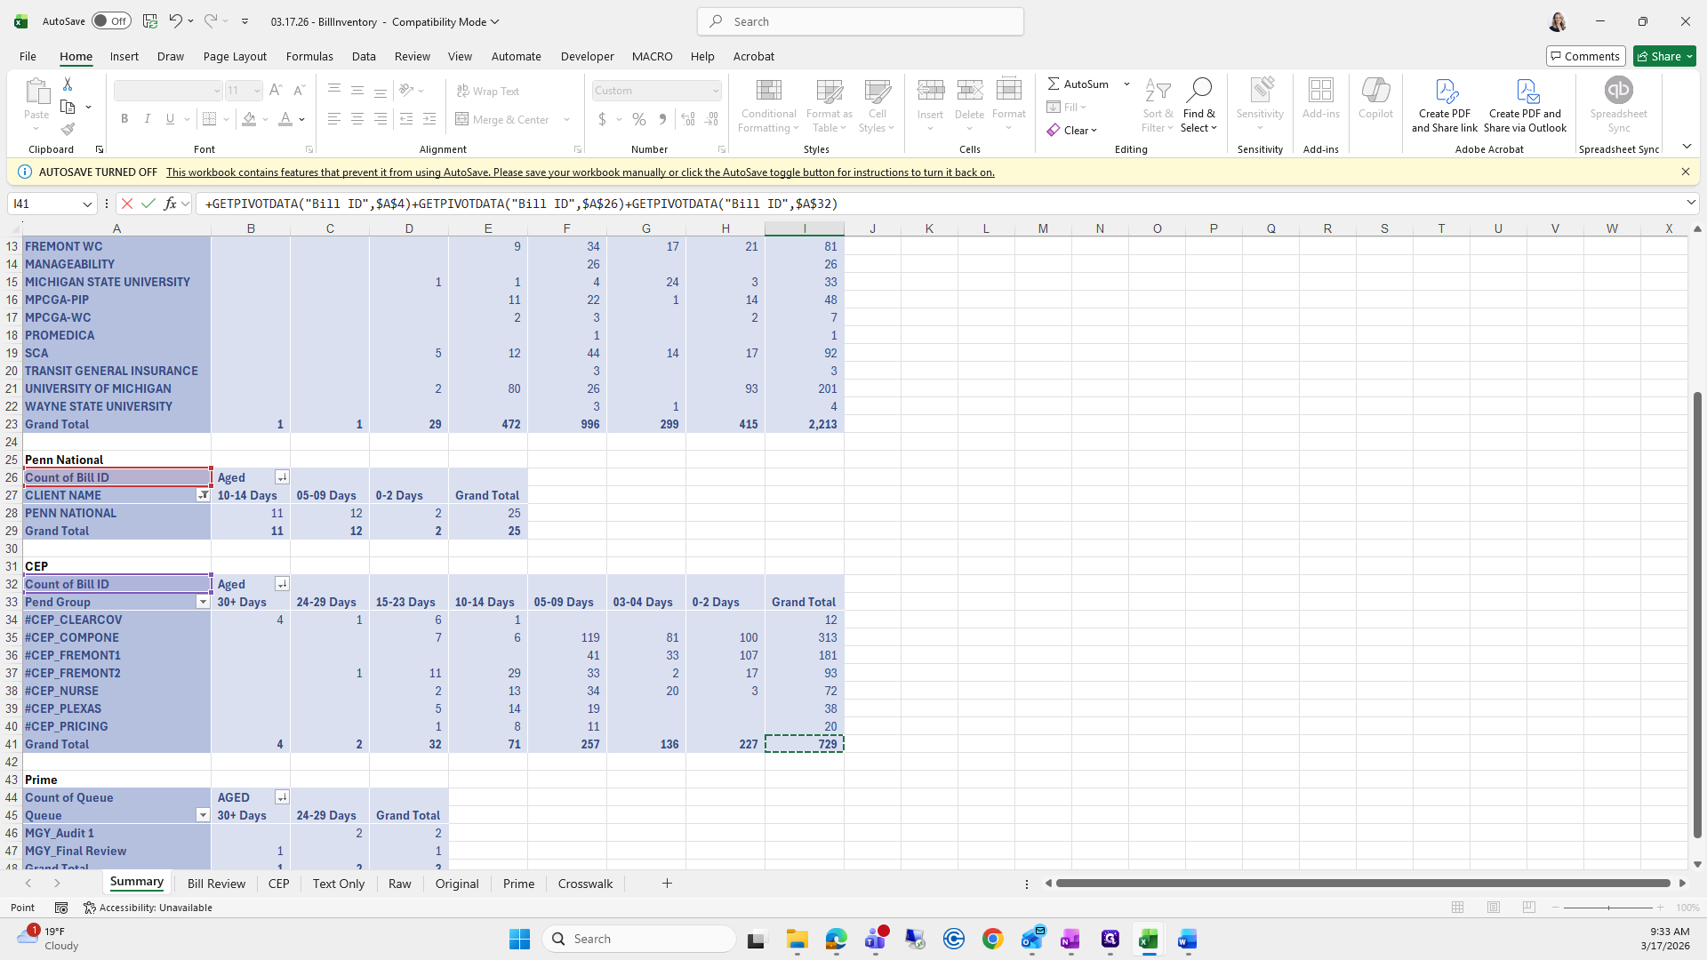This screenshot has width=1707, height=960.
Task: Click the Sort & Filter icon
Action: click(x=1158, y=91)
